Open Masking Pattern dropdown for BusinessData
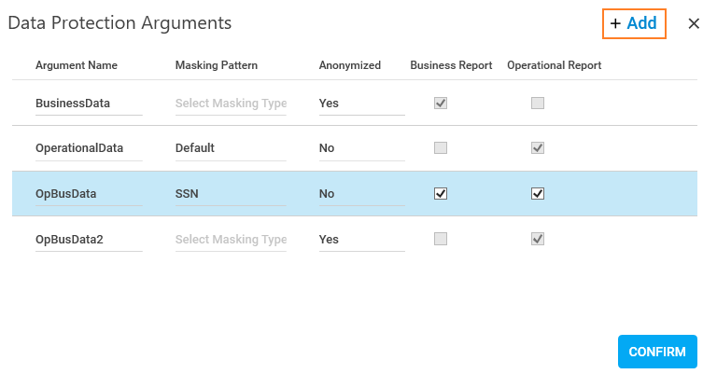Viewport: 703px width, 374px height. (231, 104)
